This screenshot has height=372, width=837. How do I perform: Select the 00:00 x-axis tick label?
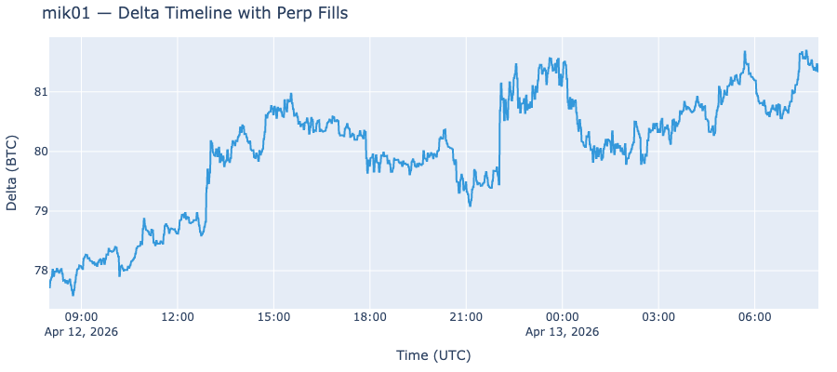pos(562,317)
